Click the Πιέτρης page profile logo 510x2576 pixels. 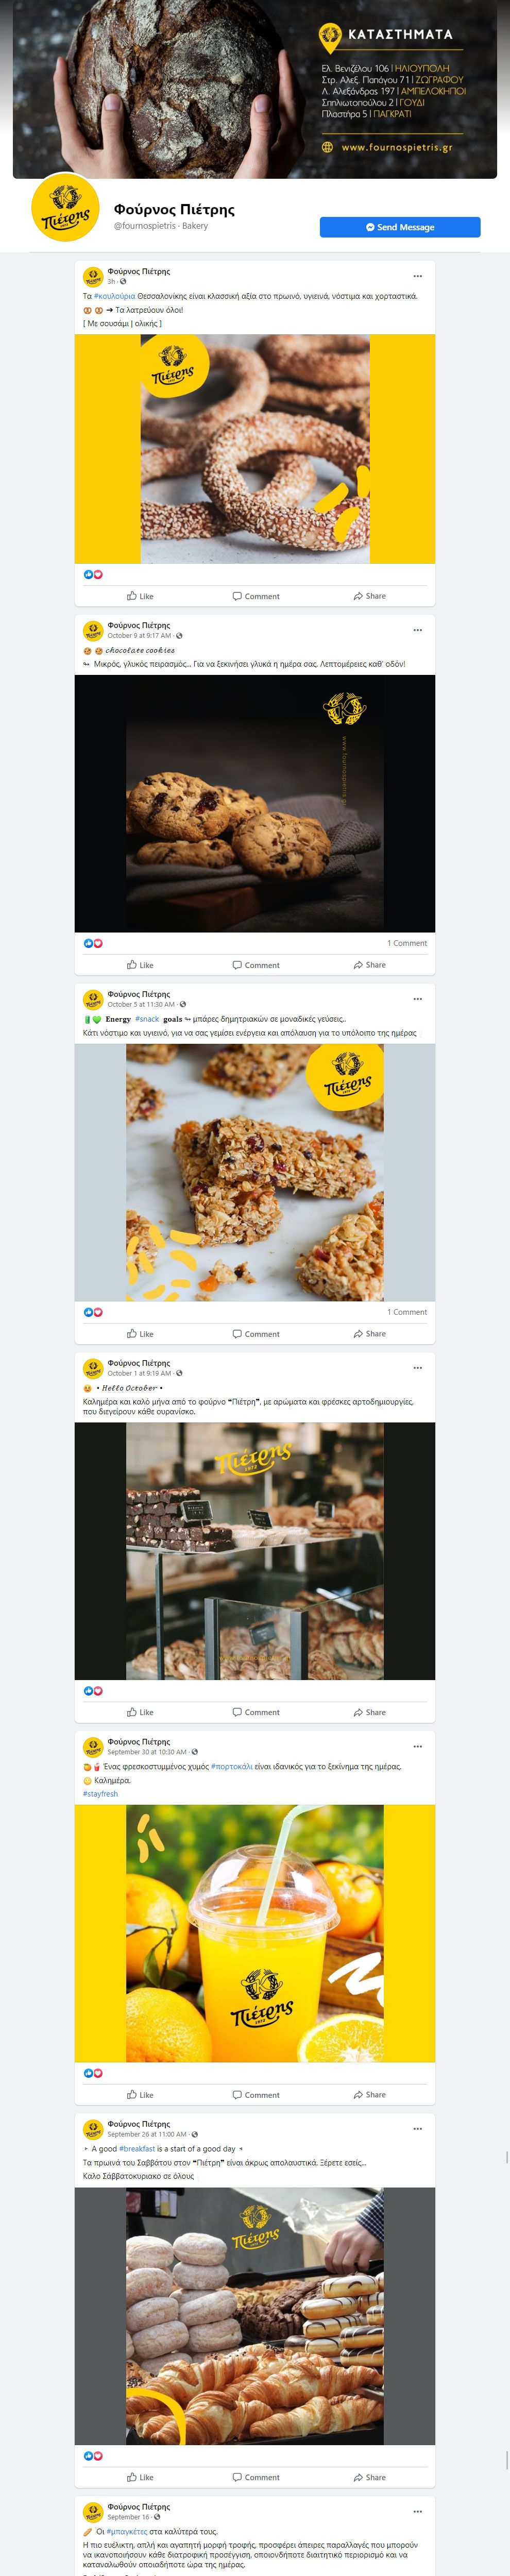[x=66, y=208]
